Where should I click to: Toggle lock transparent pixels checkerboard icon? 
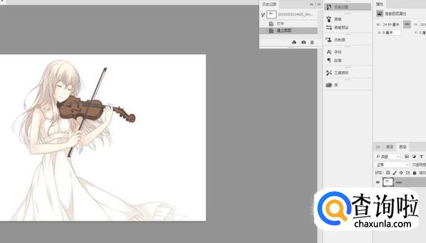388,173
